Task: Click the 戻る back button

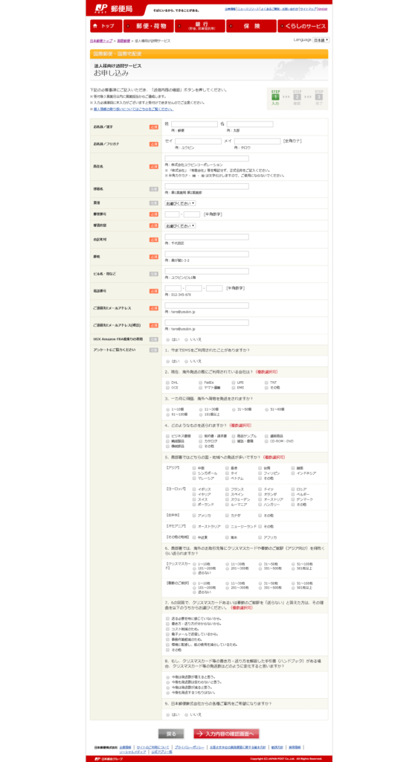Action: point(171,733)
